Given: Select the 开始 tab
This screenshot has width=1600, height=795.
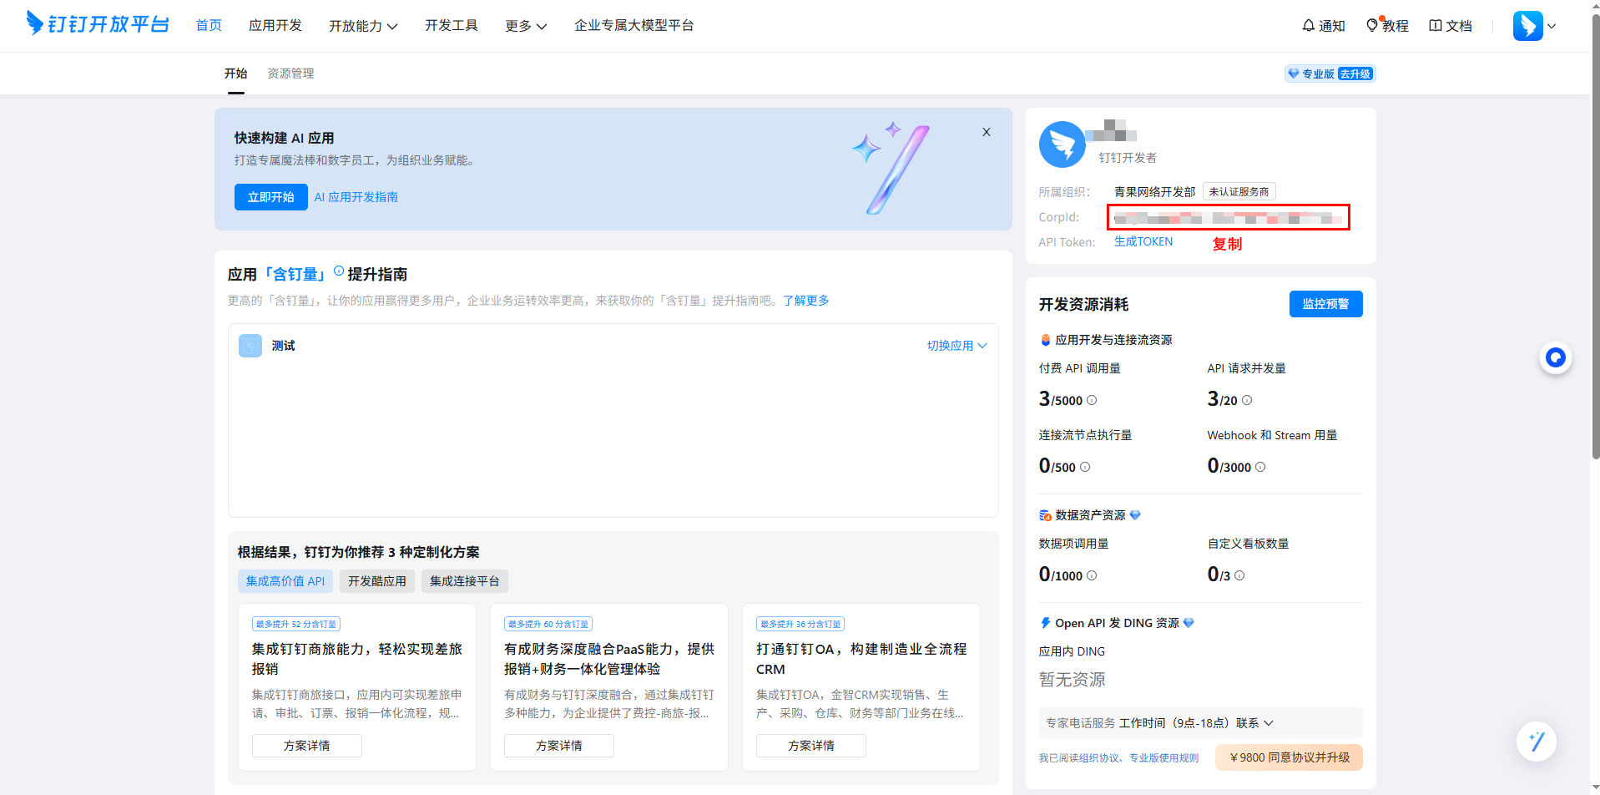Looking at the screenshot, I should 236,73.
